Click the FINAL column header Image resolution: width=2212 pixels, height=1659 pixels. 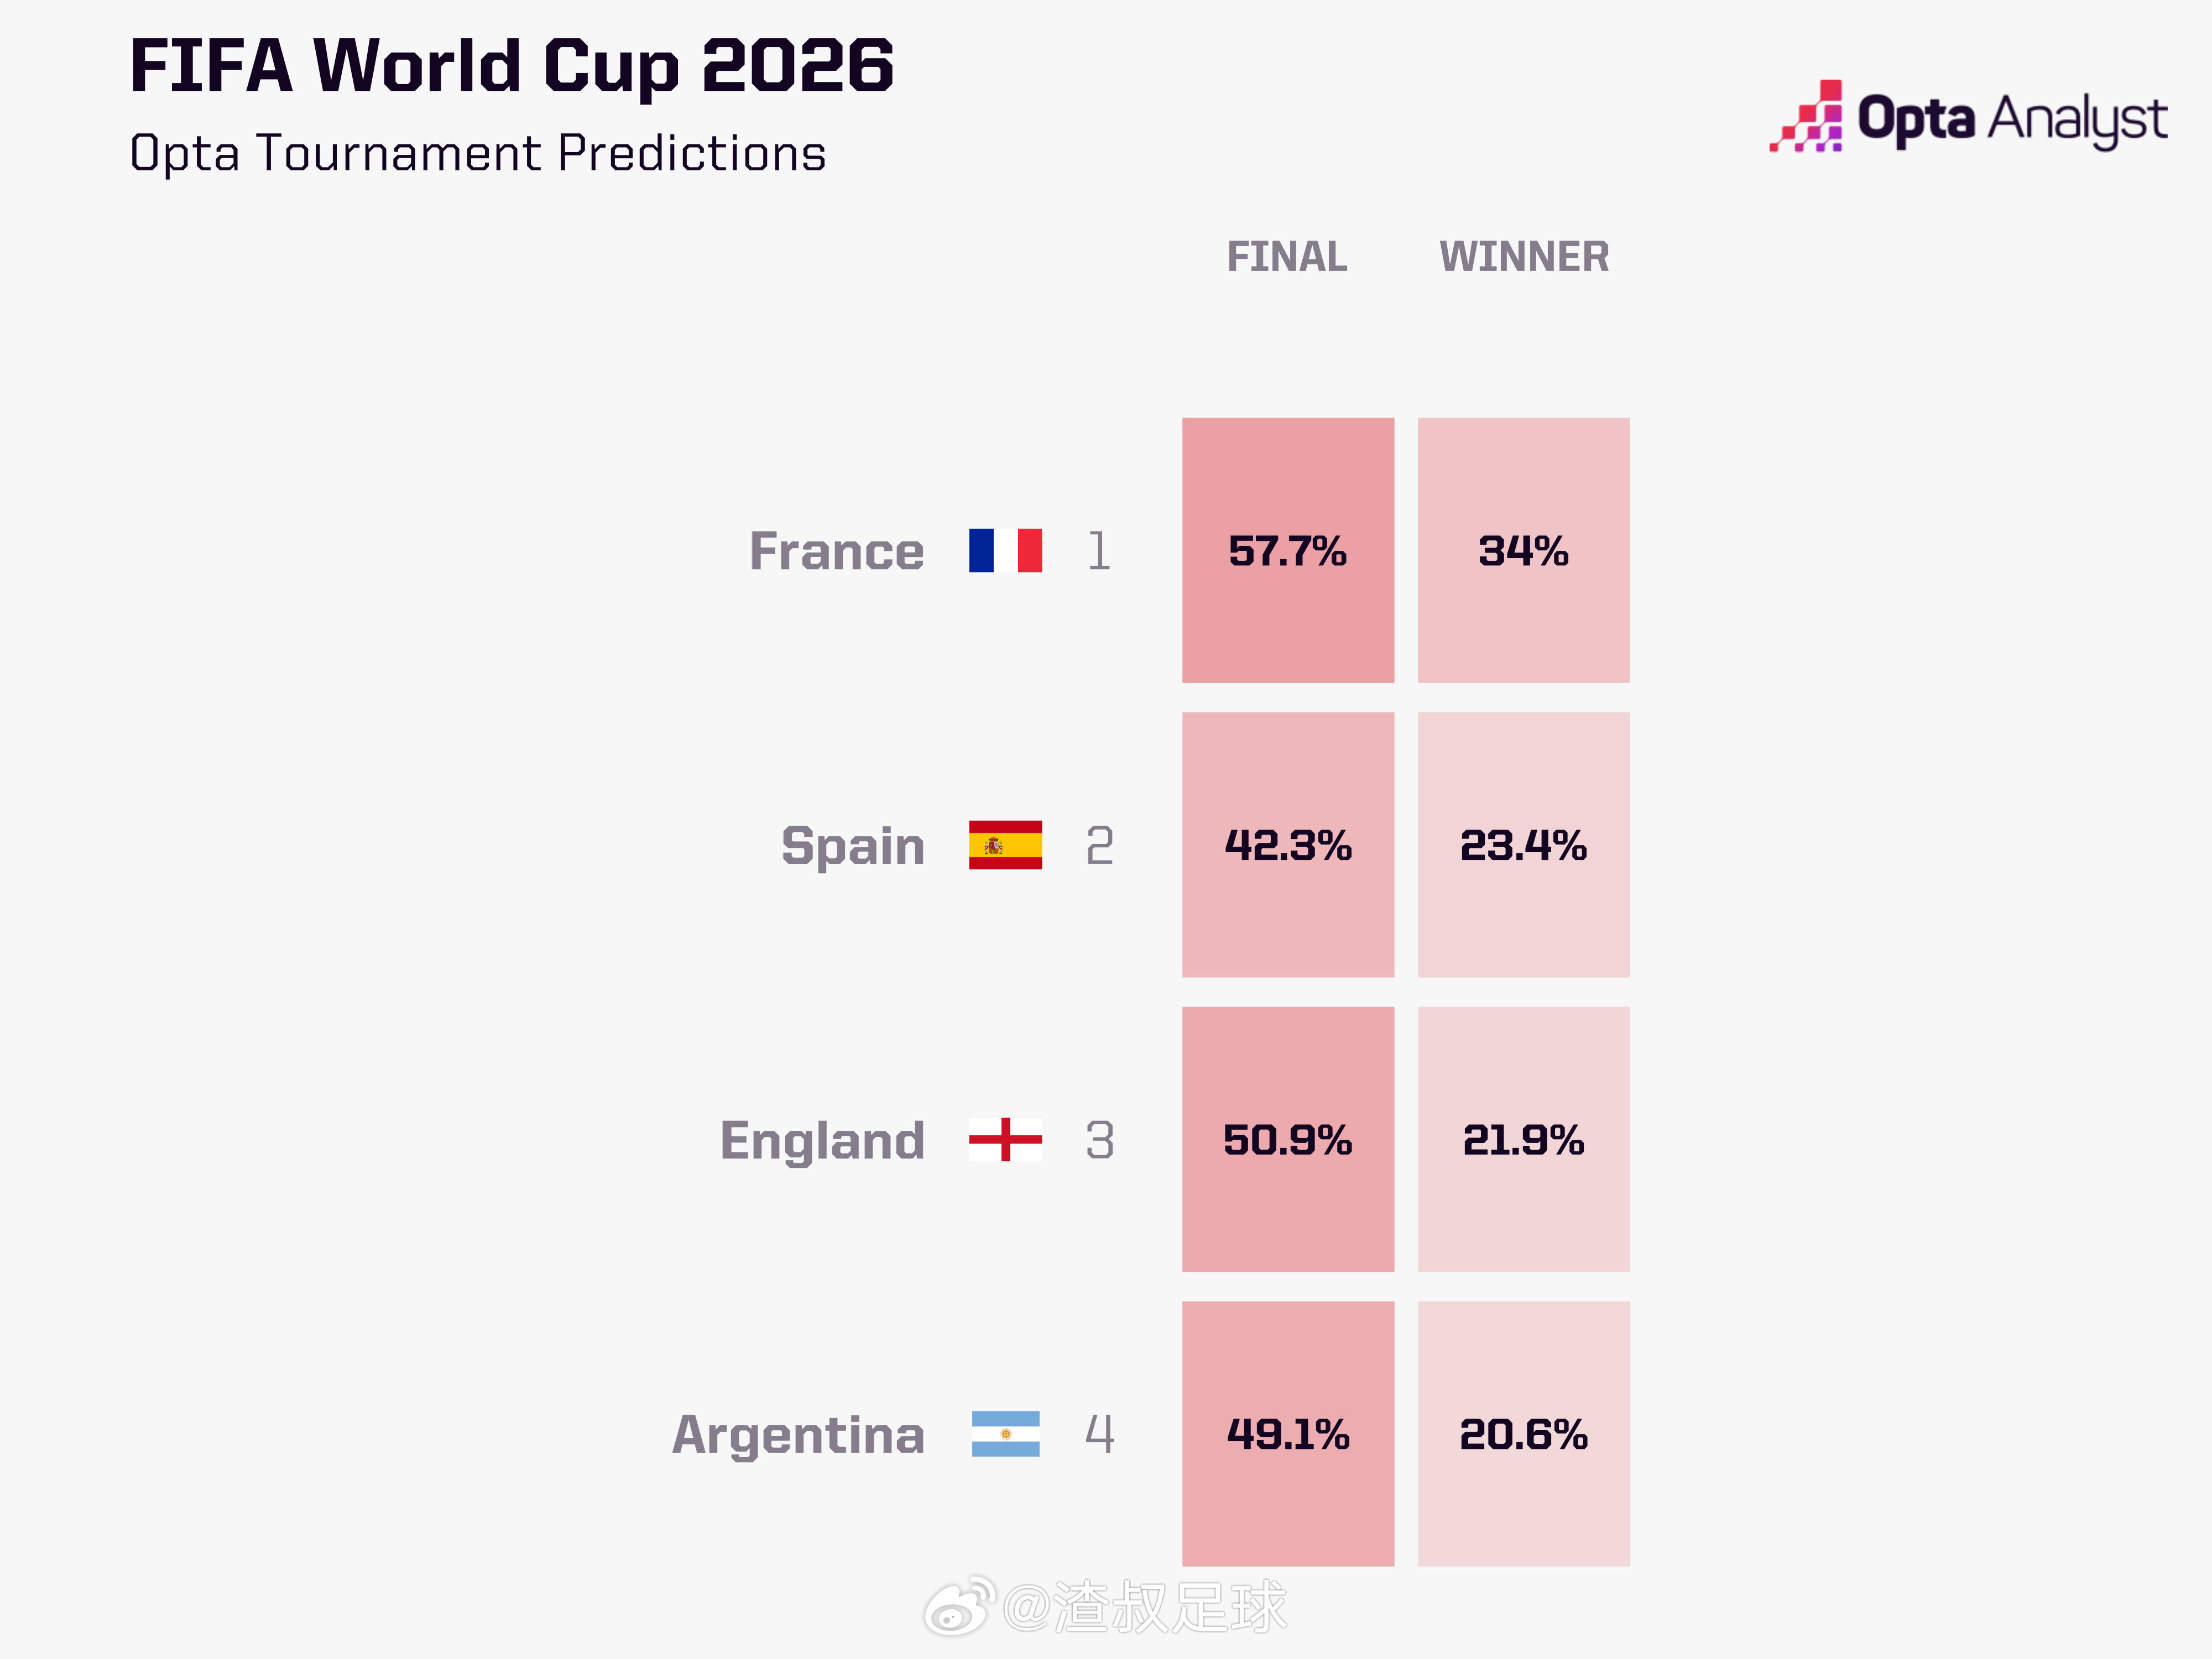pyautogui.click(x=1287, y=257)
